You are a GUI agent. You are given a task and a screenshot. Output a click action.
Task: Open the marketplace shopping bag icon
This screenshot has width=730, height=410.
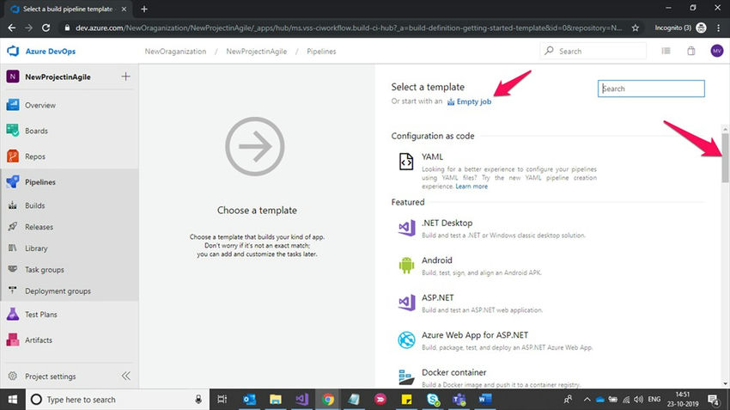point(691,51)
